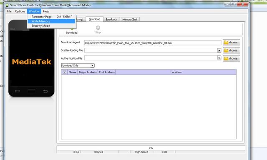
Task: Select Security Mode menu entry
Action: click(51, 26)
